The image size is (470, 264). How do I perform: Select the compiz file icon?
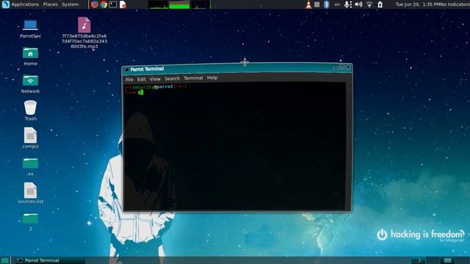point(30,135)
